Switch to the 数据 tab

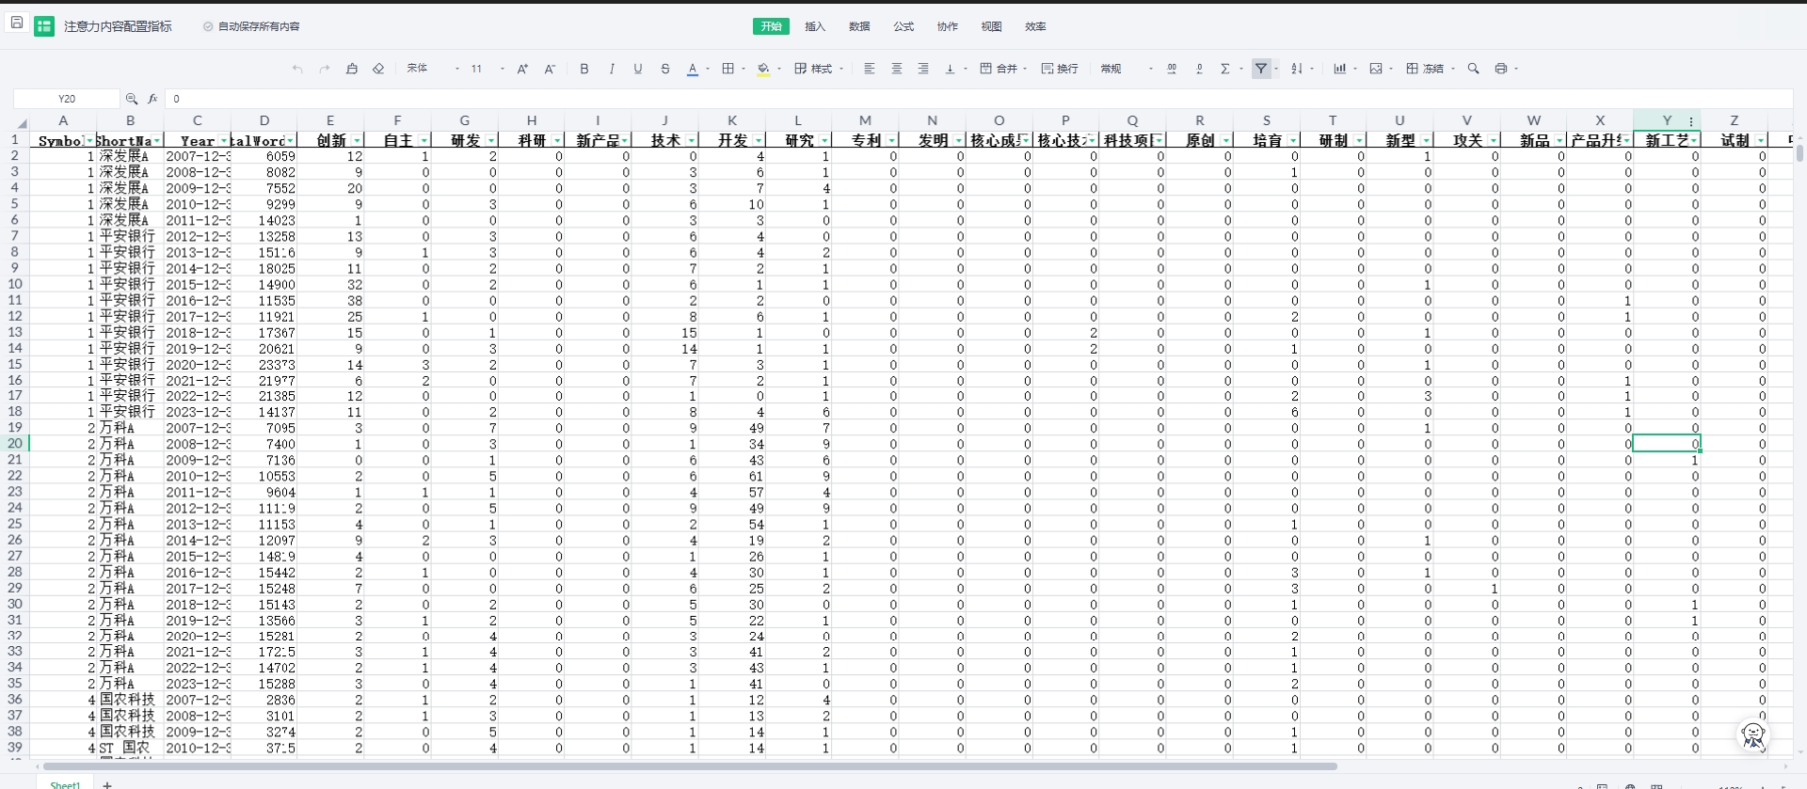(x=859, y=26)
